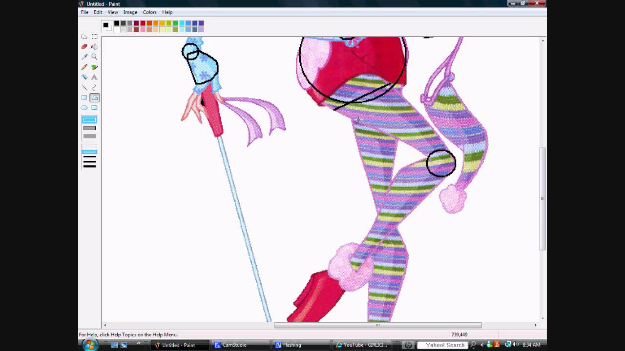
Task: Select the middle line width
Action: coord(89,156)
